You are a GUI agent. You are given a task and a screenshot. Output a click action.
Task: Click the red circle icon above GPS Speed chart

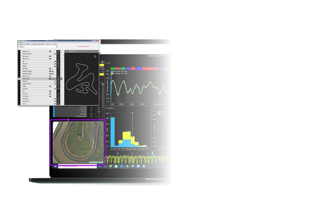109,63
